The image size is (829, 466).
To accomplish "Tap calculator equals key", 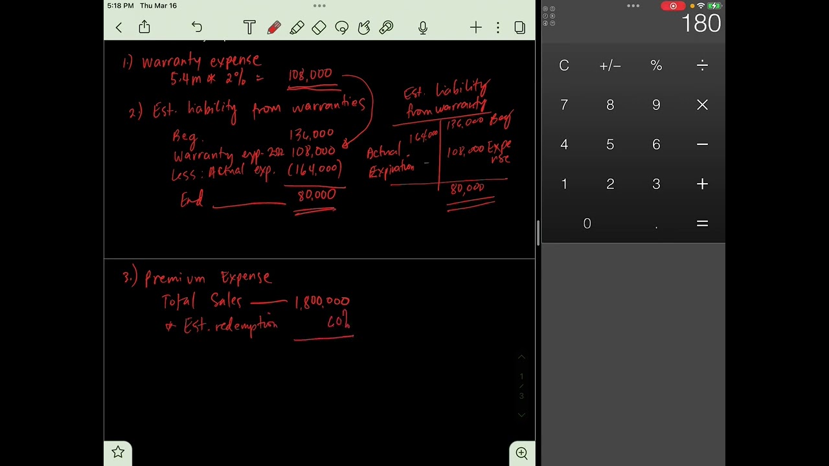I will (x=702, y=223).
